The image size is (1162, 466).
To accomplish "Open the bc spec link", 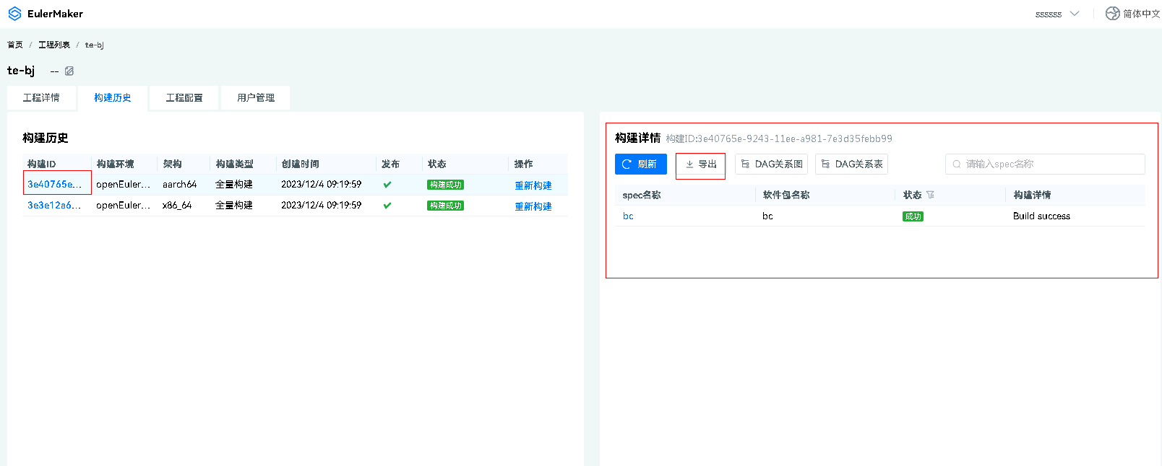I will tap(628, 216).
